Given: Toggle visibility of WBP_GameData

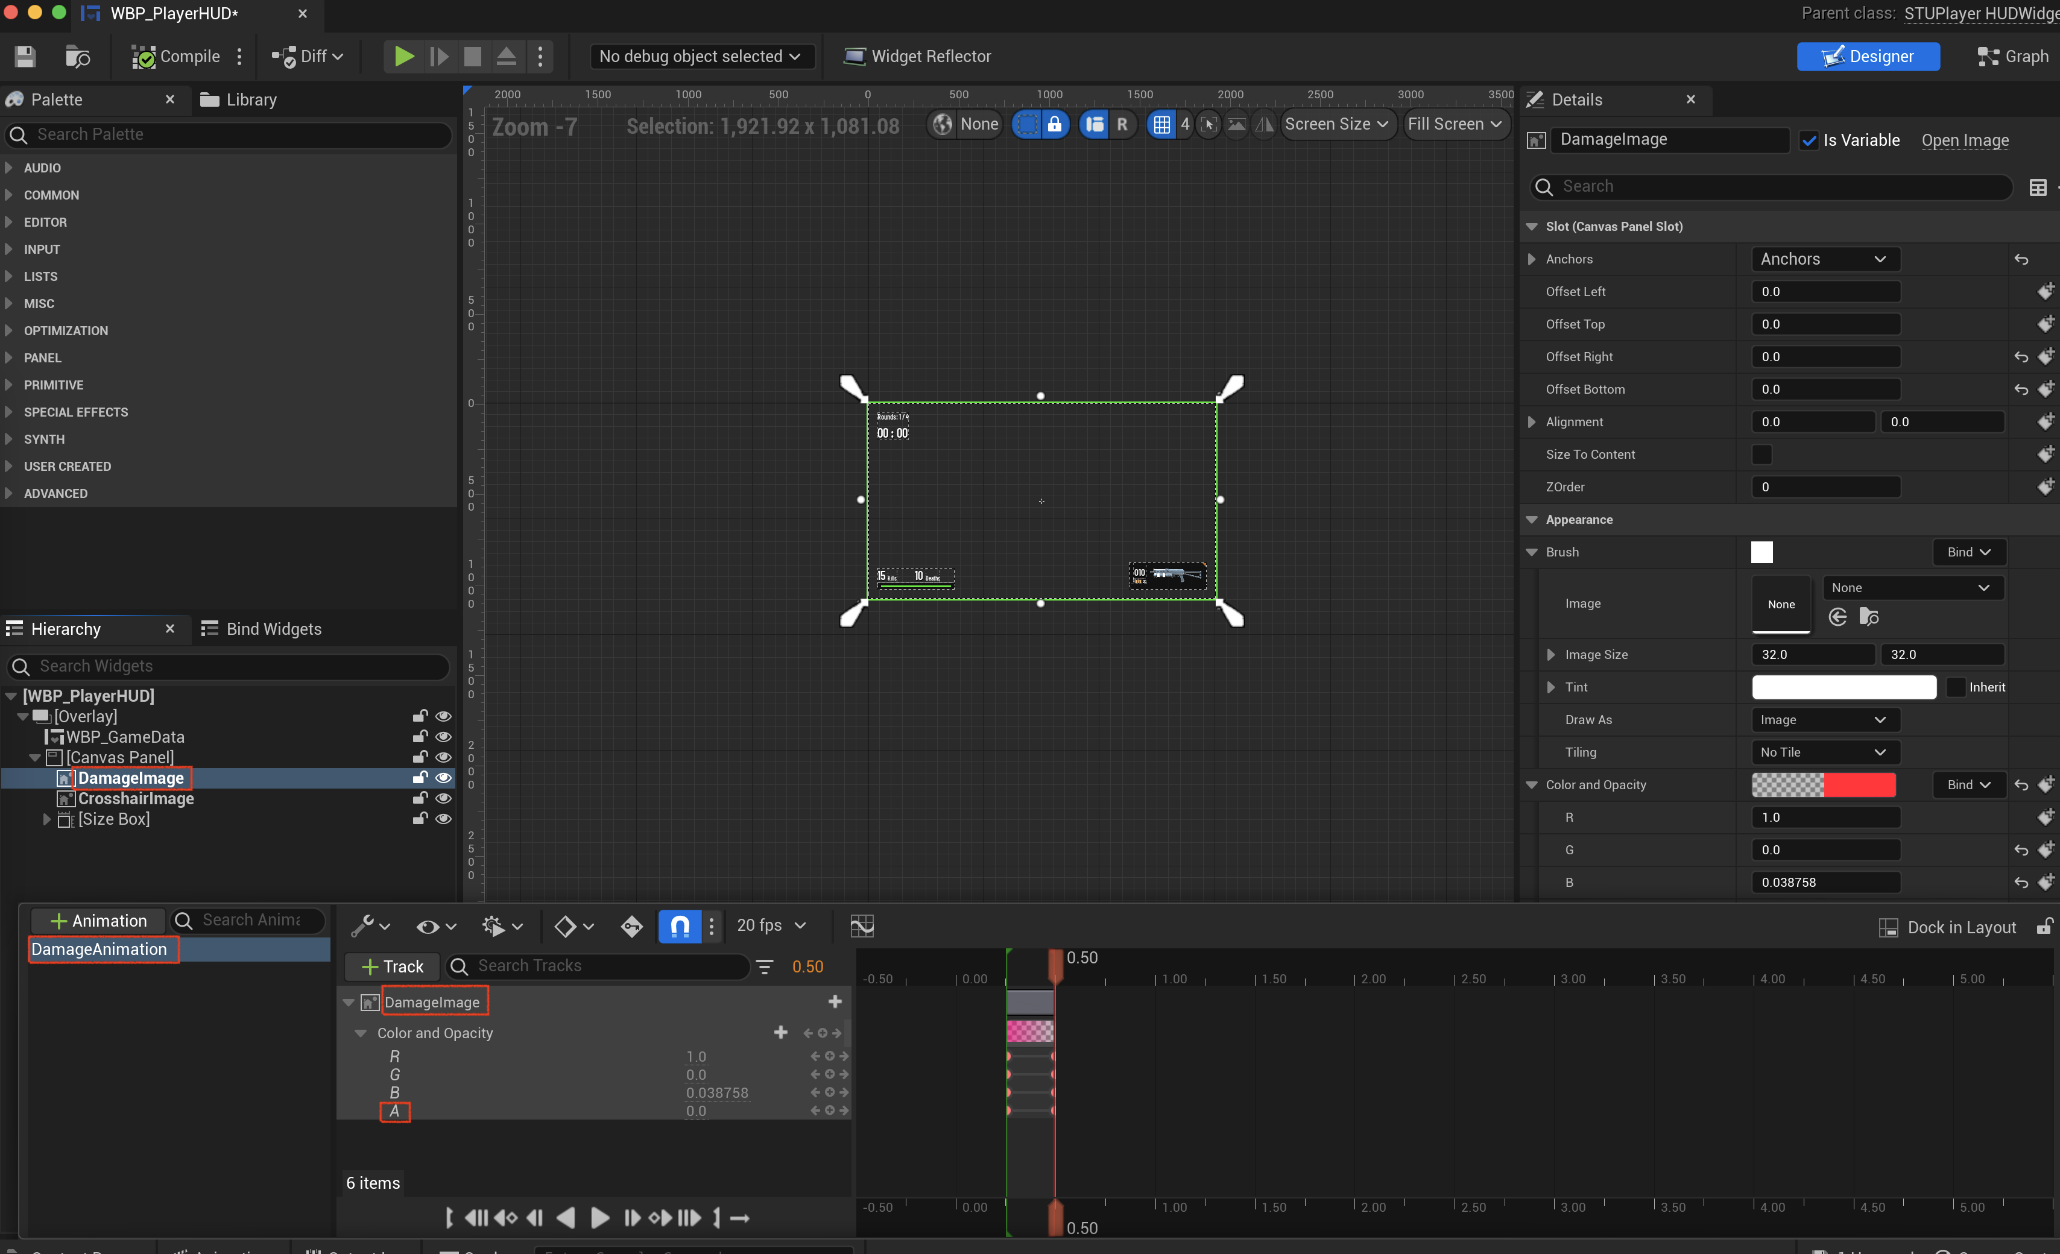Looking at the screenshot, I should 444,737.
